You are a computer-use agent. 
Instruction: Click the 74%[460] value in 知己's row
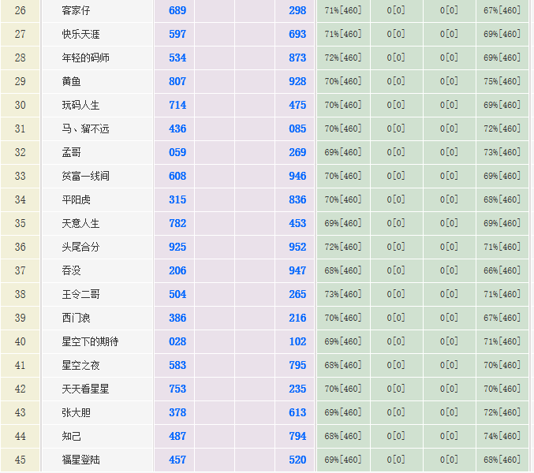(x=502, y=436)
